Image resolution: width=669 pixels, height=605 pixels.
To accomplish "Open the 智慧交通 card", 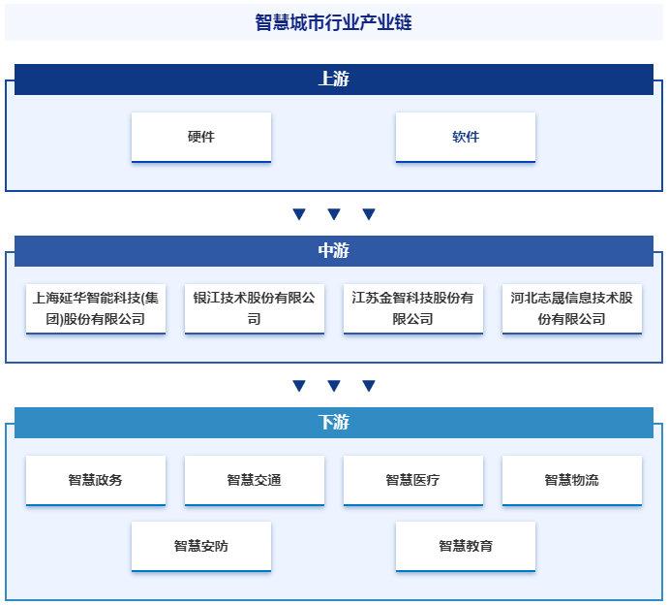I will point(255,480).
